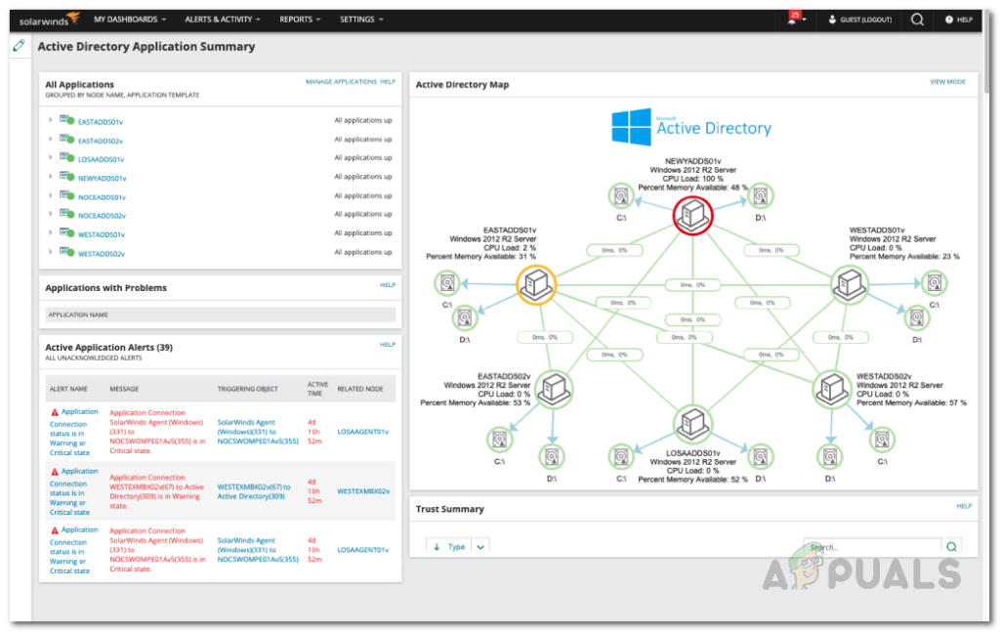This screenshot has height=632, width=1000.
Task: Click the LOSAAGENT01v related node link
Action: [359, 431]
